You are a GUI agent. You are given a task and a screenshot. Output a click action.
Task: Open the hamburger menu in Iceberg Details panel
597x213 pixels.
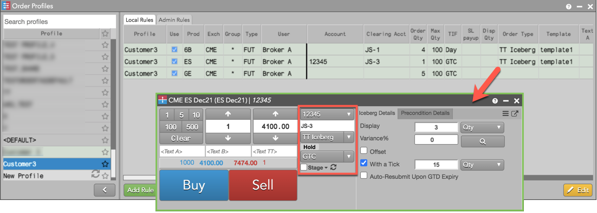pyautogui.click(x=505, y=113)
